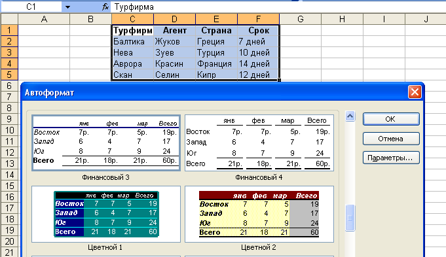Select row 10 header
This screenshot has width=446, height=257.
[9, 130]
